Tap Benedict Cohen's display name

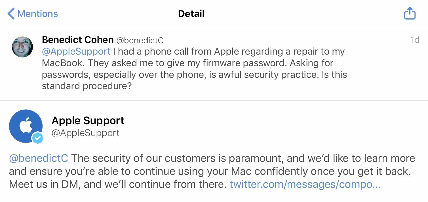pos(77,40)
